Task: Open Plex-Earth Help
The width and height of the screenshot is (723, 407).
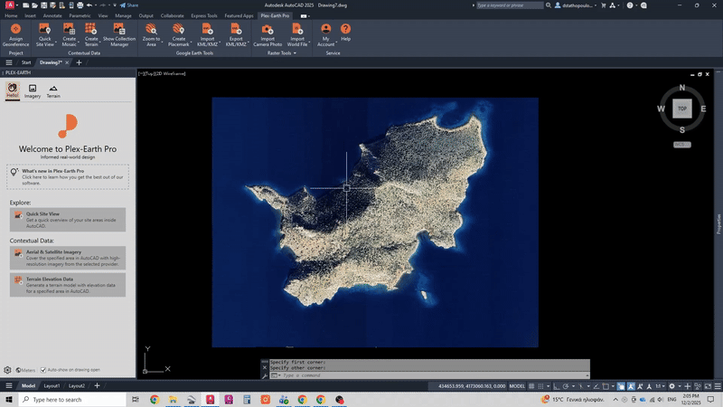Action: coord(345,33)
